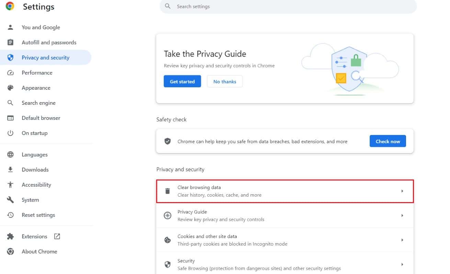The image size is (450, 274).
Task: Dismiss the guide with No thanks
Action: click(225, 82)
